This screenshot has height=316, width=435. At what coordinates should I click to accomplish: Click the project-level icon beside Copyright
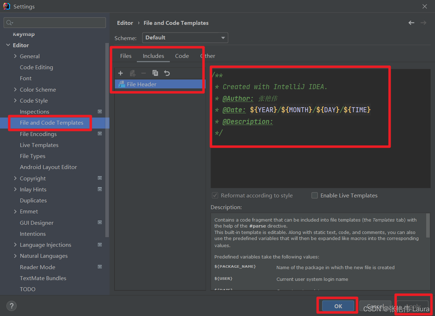coord(100,178)
